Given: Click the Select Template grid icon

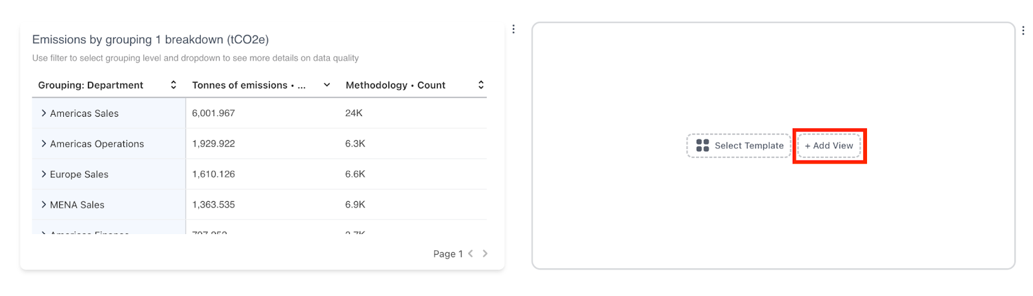Looking at the screenshot, I should coord(702,146).
